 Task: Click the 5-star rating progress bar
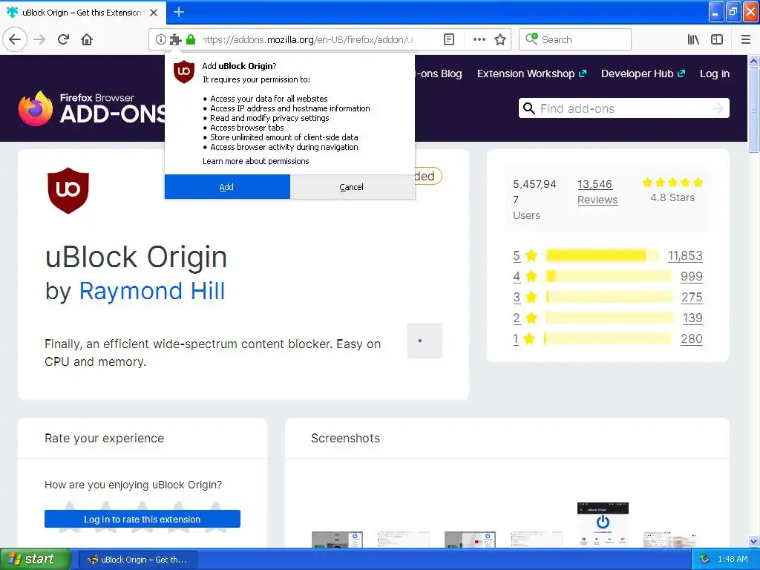point(602,255)
